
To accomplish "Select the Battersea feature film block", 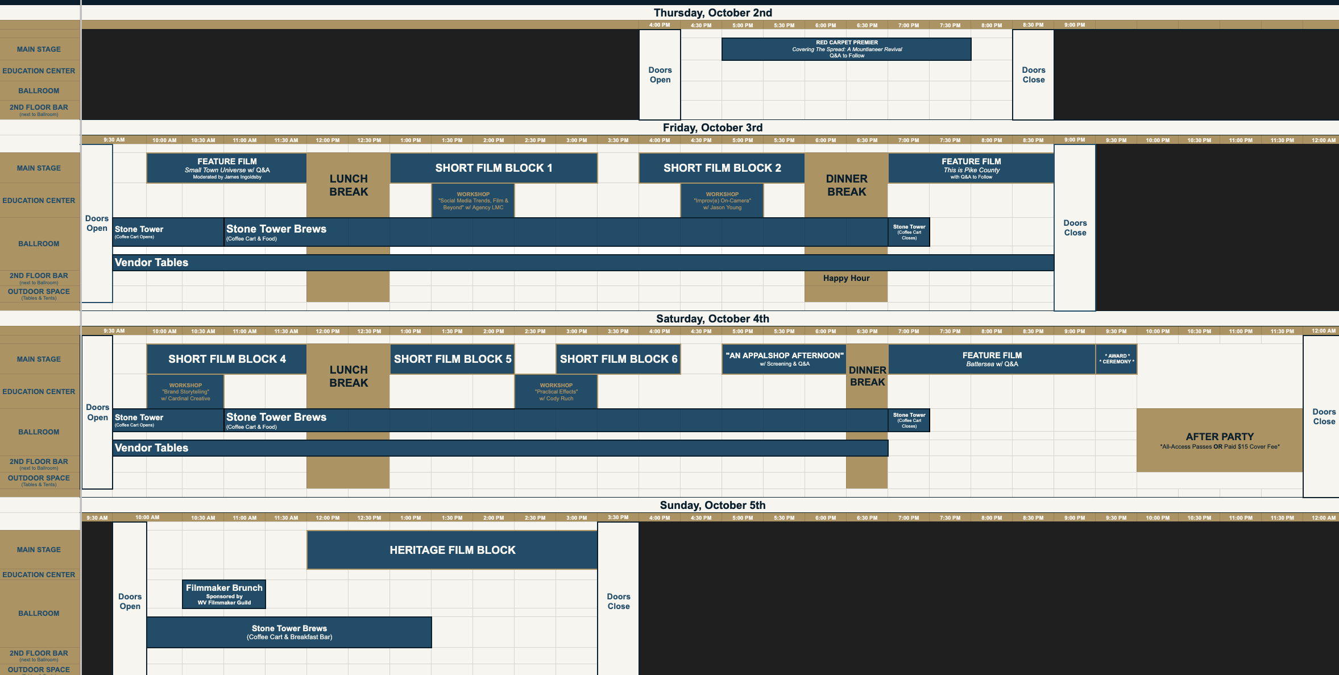I will coord(992,359).
